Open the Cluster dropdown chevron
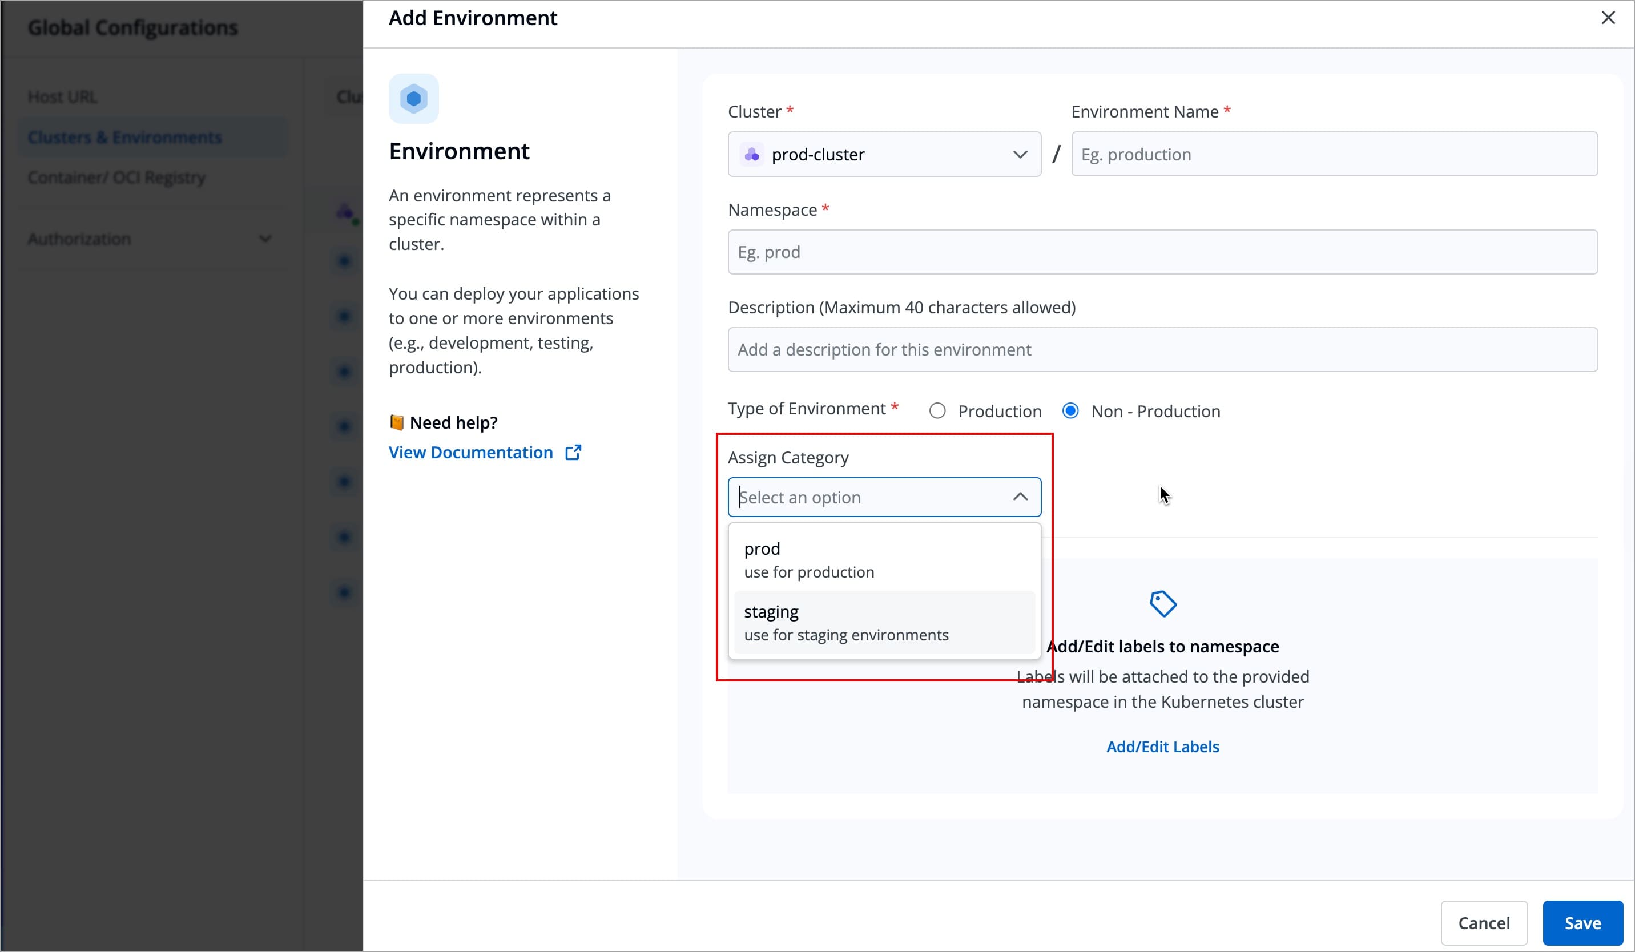The image size is (1635, 952). click(1019, 154)
